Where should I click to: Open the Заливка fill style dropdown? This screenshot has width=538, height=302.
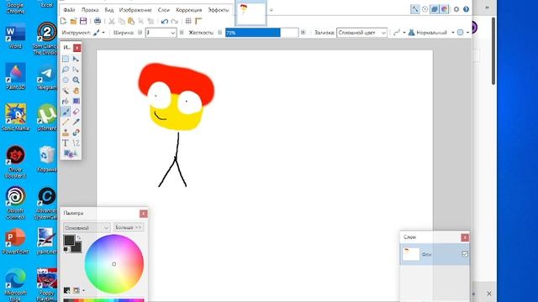point(362,33)
